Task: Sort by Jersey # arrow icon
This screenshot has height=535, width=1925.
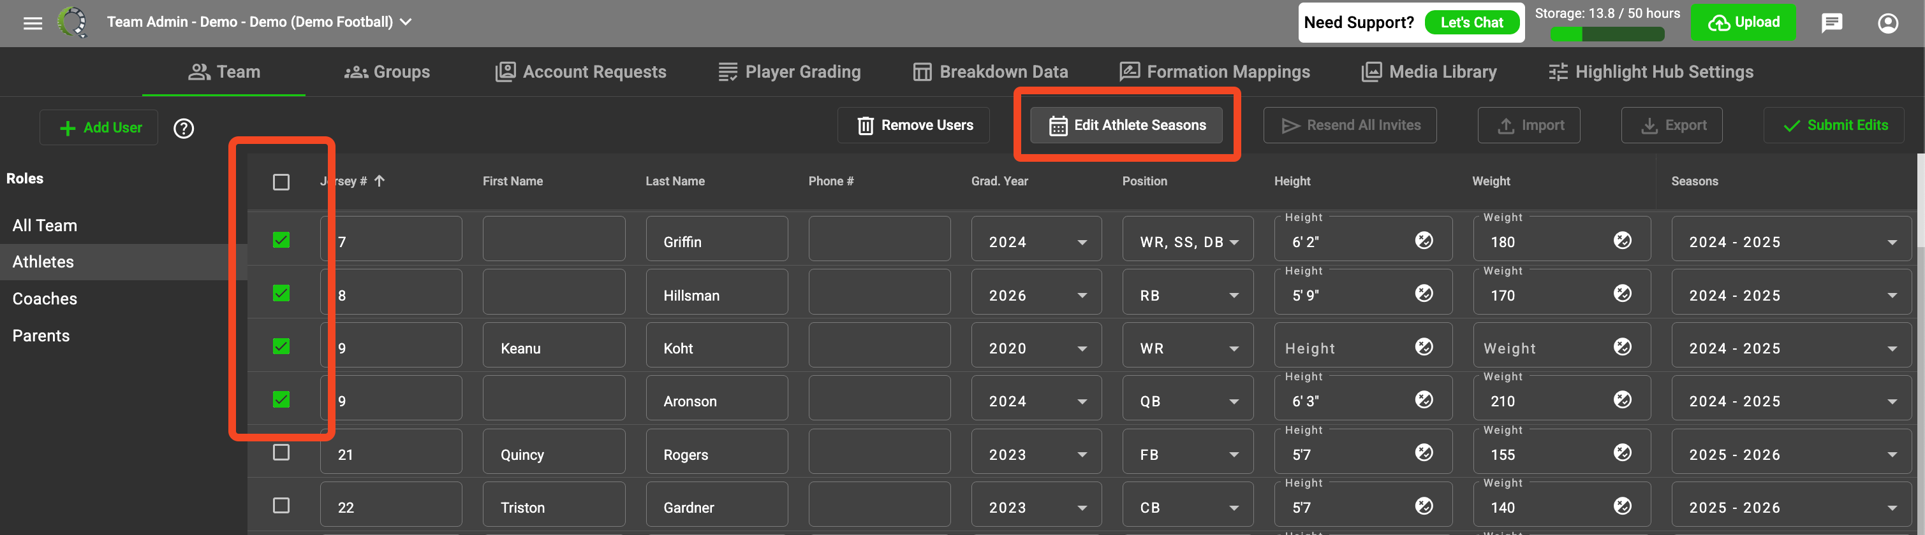Action: [x=380, y=181]
